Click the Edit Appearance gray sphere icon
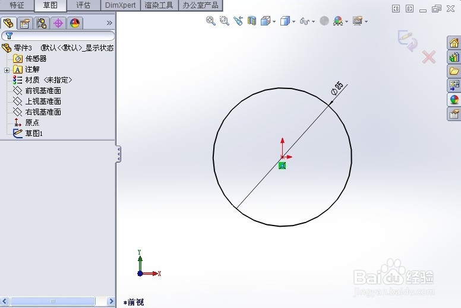The width and height of the screenshot is (461, 308). pos(324,21)
